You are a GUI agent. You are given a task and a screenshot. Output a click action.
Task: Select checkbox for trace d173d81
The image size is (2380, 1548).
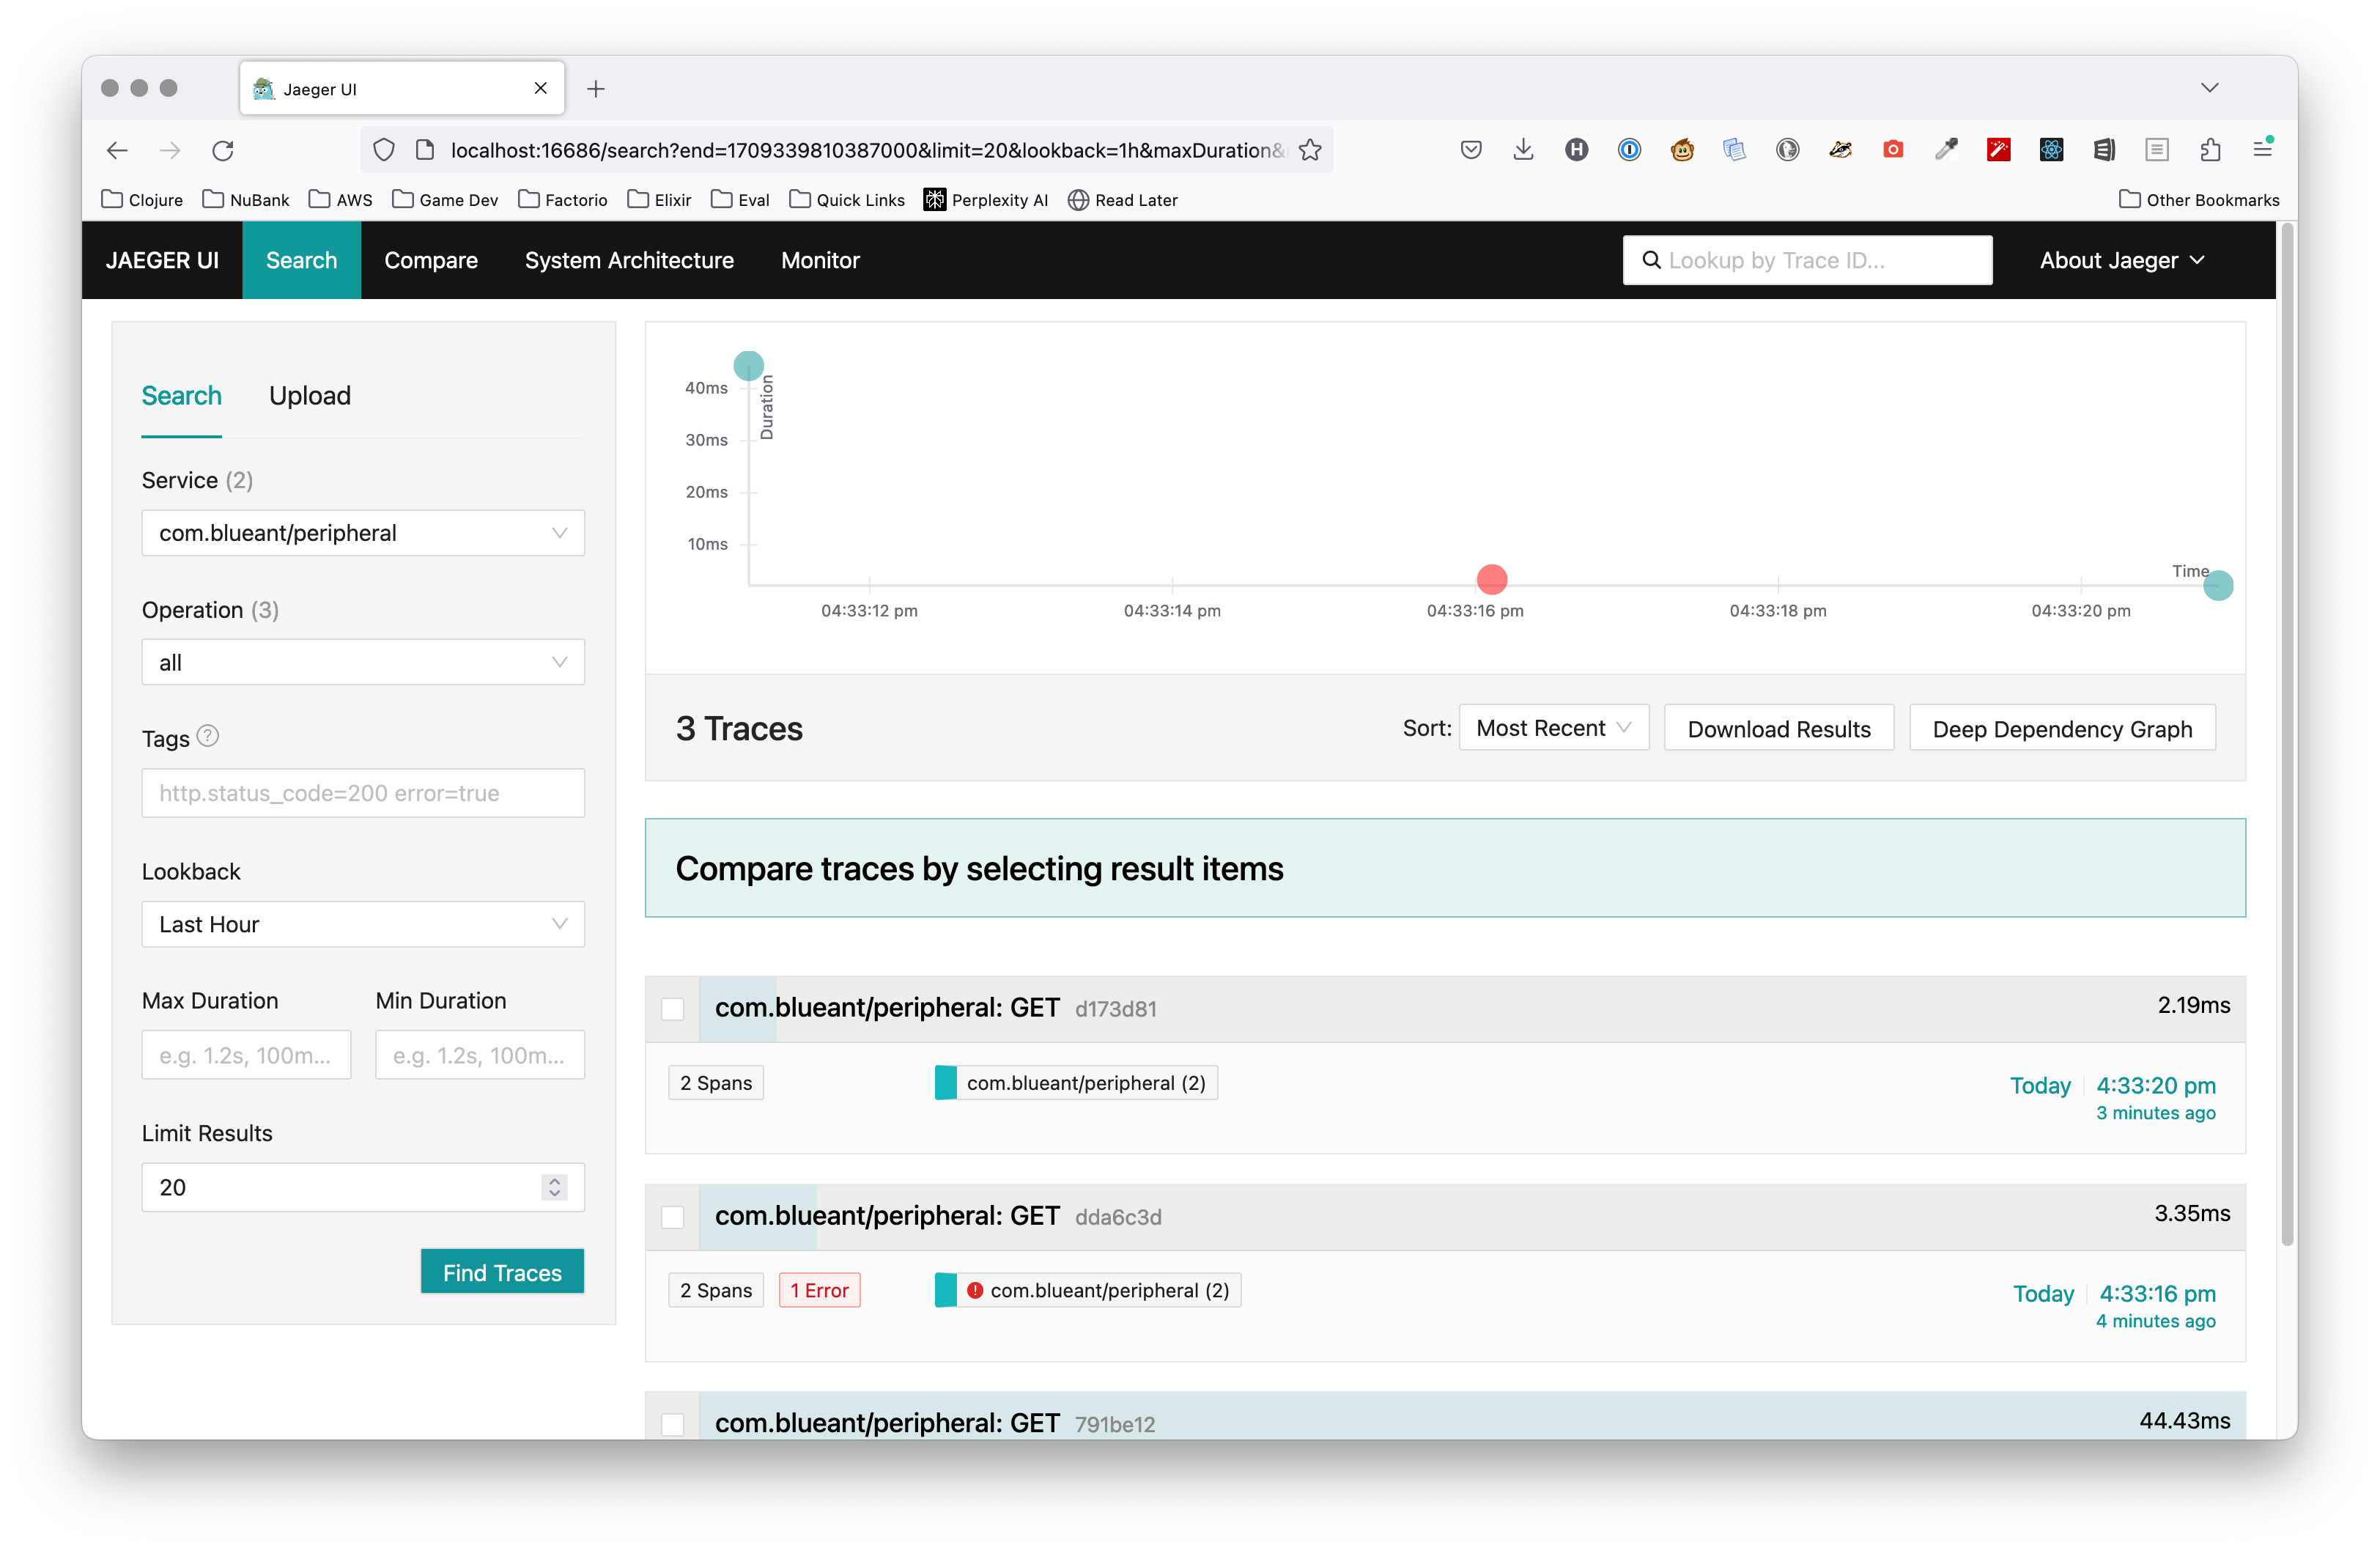[x=673, y=1009]
